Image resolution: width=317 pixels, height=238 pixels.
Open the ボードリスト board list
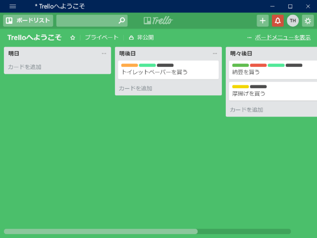coord(28,20)
